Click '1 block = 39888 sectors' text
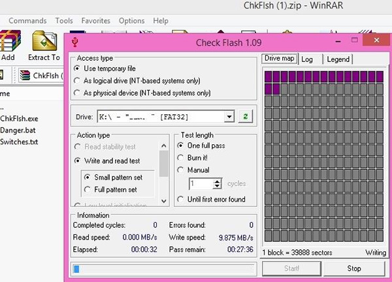Viewport: 392px width, 282px height. coord(297,253)
